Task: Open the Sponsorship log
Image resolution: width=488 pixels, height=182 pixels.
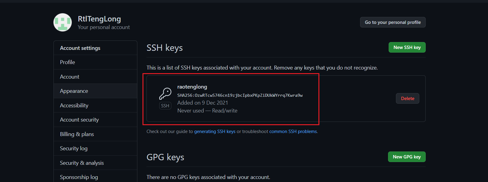Action: point(79,177)
